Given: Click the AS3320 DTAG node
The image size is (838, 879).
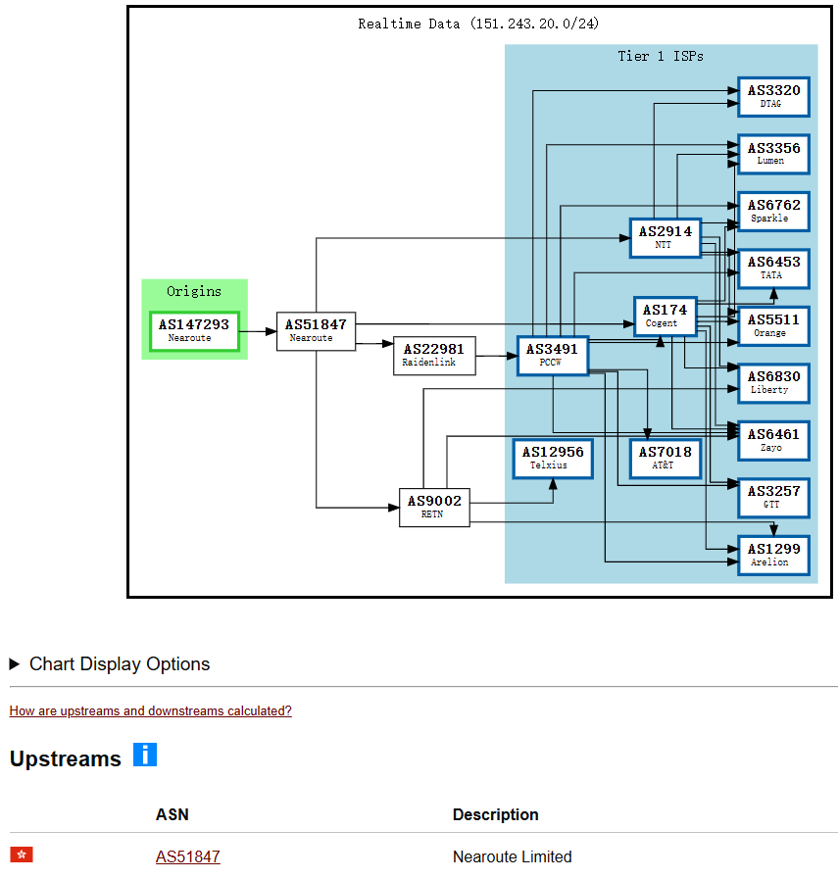Looking at the screenshot, I should click(773, 97).
